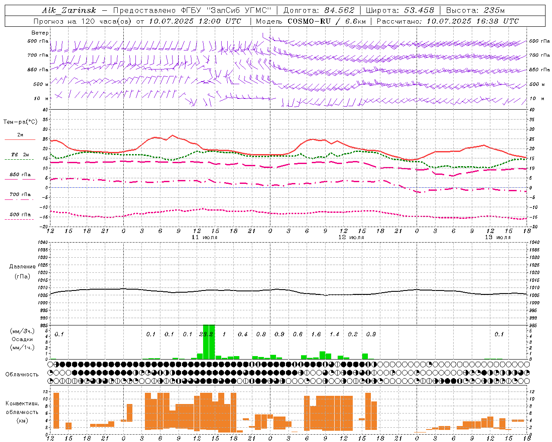Click the 1.6 precipitation total value
This screenshot has width=552, height=442.
pyautogui.click(x=316, y=334)
